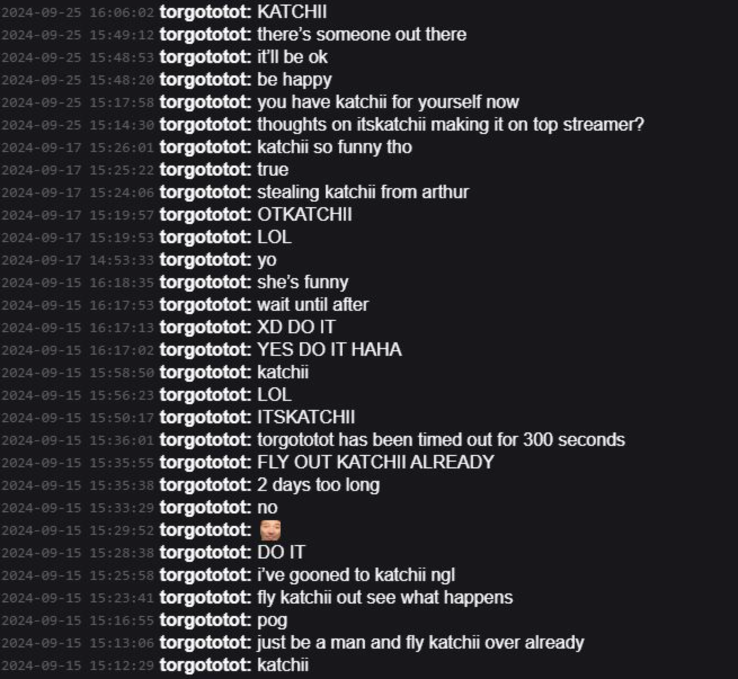Click the 'YES DO IT HAHA' message

point(330,350)
